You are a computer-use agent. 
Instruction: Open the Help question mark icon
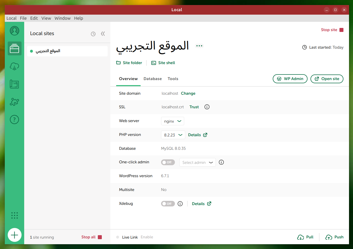click(15, 119)
